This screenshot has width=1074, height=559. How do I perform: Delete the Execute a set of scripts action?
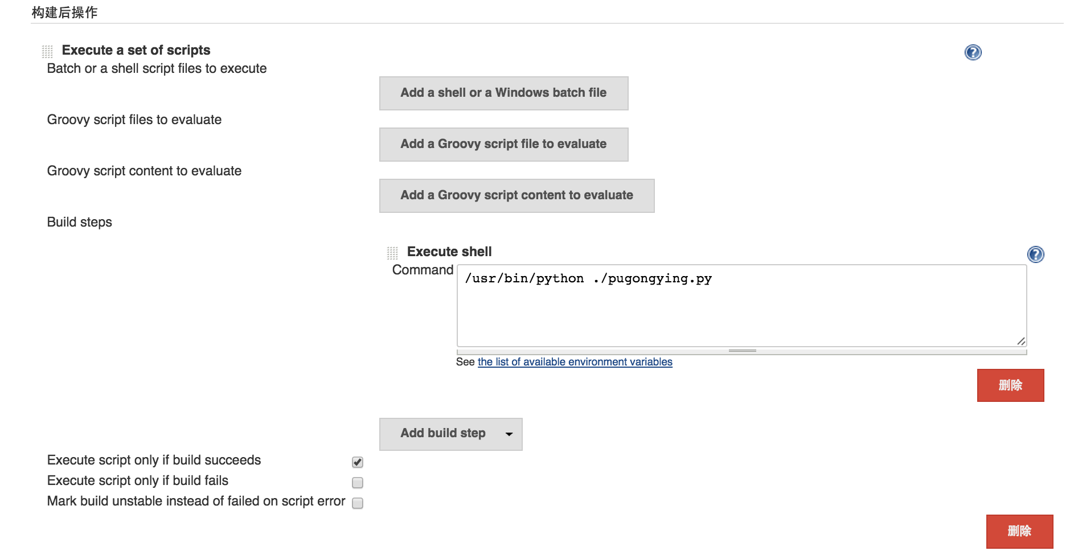click(x=1019, y=531)
